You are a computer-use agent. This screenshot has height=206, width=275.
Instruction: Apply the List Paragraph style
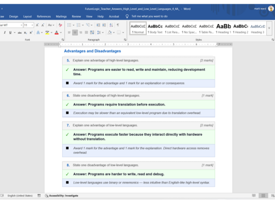(x=172, y=29)
